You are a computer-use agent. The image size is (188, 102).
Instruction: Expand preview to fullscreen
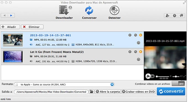pyautogui.click(x=185, y=76)
